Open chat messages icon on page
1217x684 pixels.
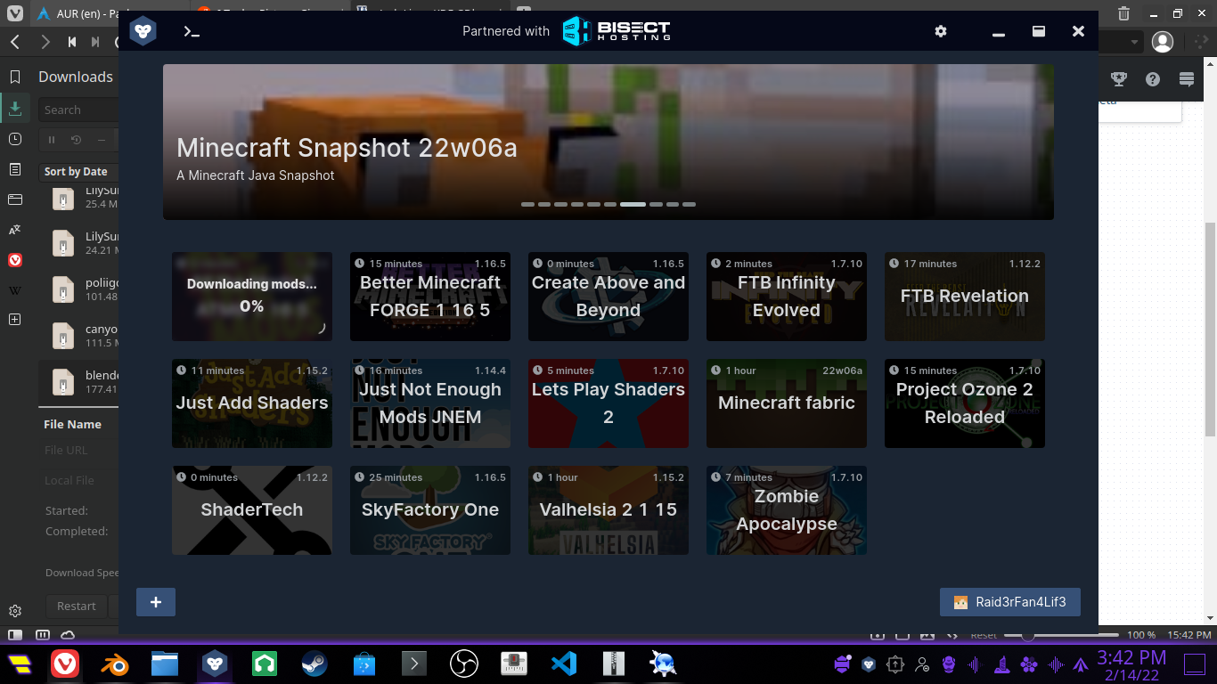(x=1187, y=79)
